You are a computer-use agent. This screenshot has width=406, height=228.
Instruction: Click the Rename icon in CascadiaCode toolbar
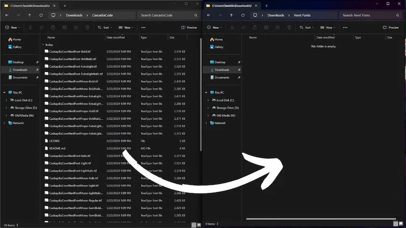click(64, 27)
